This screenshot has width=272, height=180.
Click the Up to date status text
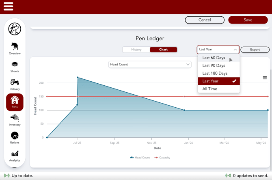tap(22, 176)
